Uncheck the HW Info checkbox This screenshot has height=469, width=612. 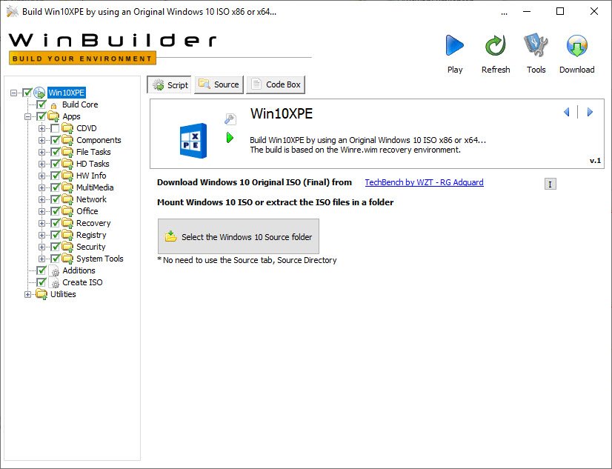coord(56,176)
